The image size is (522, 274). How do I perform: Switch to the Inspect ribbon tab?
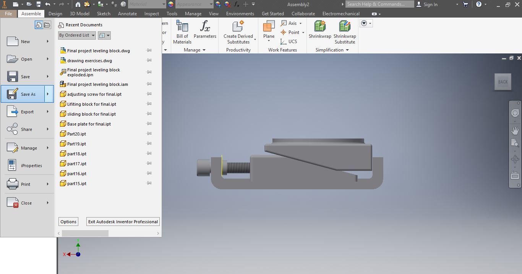tap(152, 13)
